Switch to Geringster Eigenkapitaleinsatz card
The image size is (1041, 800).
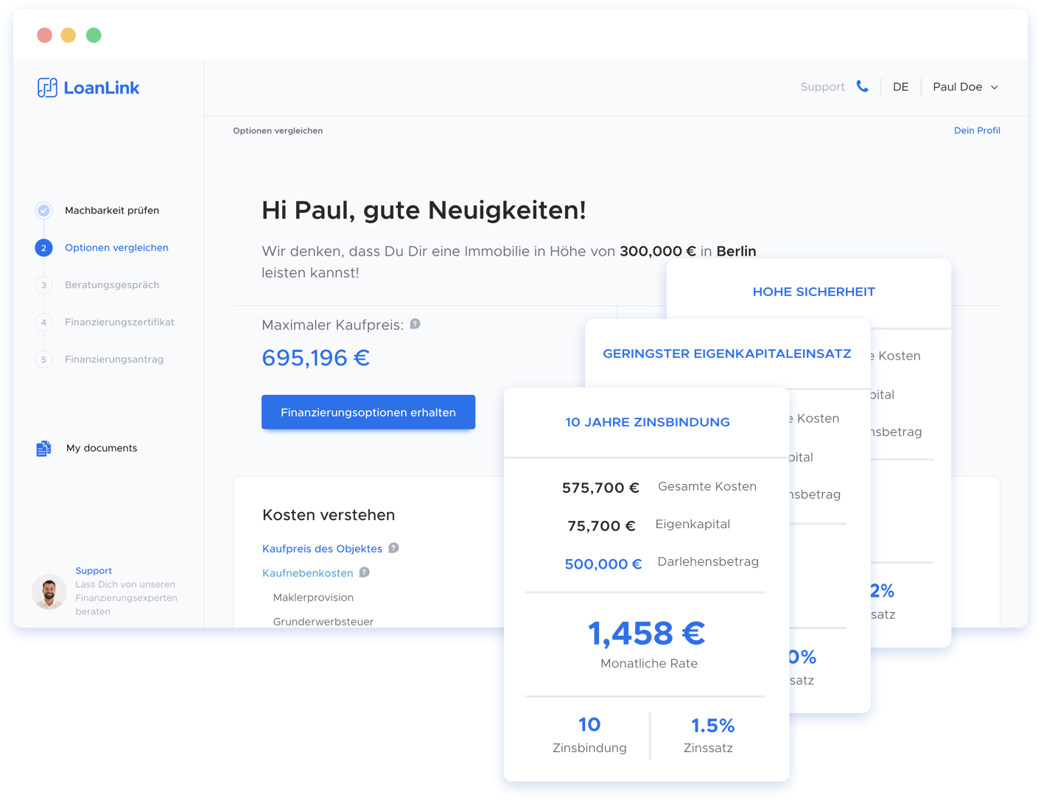click(726, 354)
